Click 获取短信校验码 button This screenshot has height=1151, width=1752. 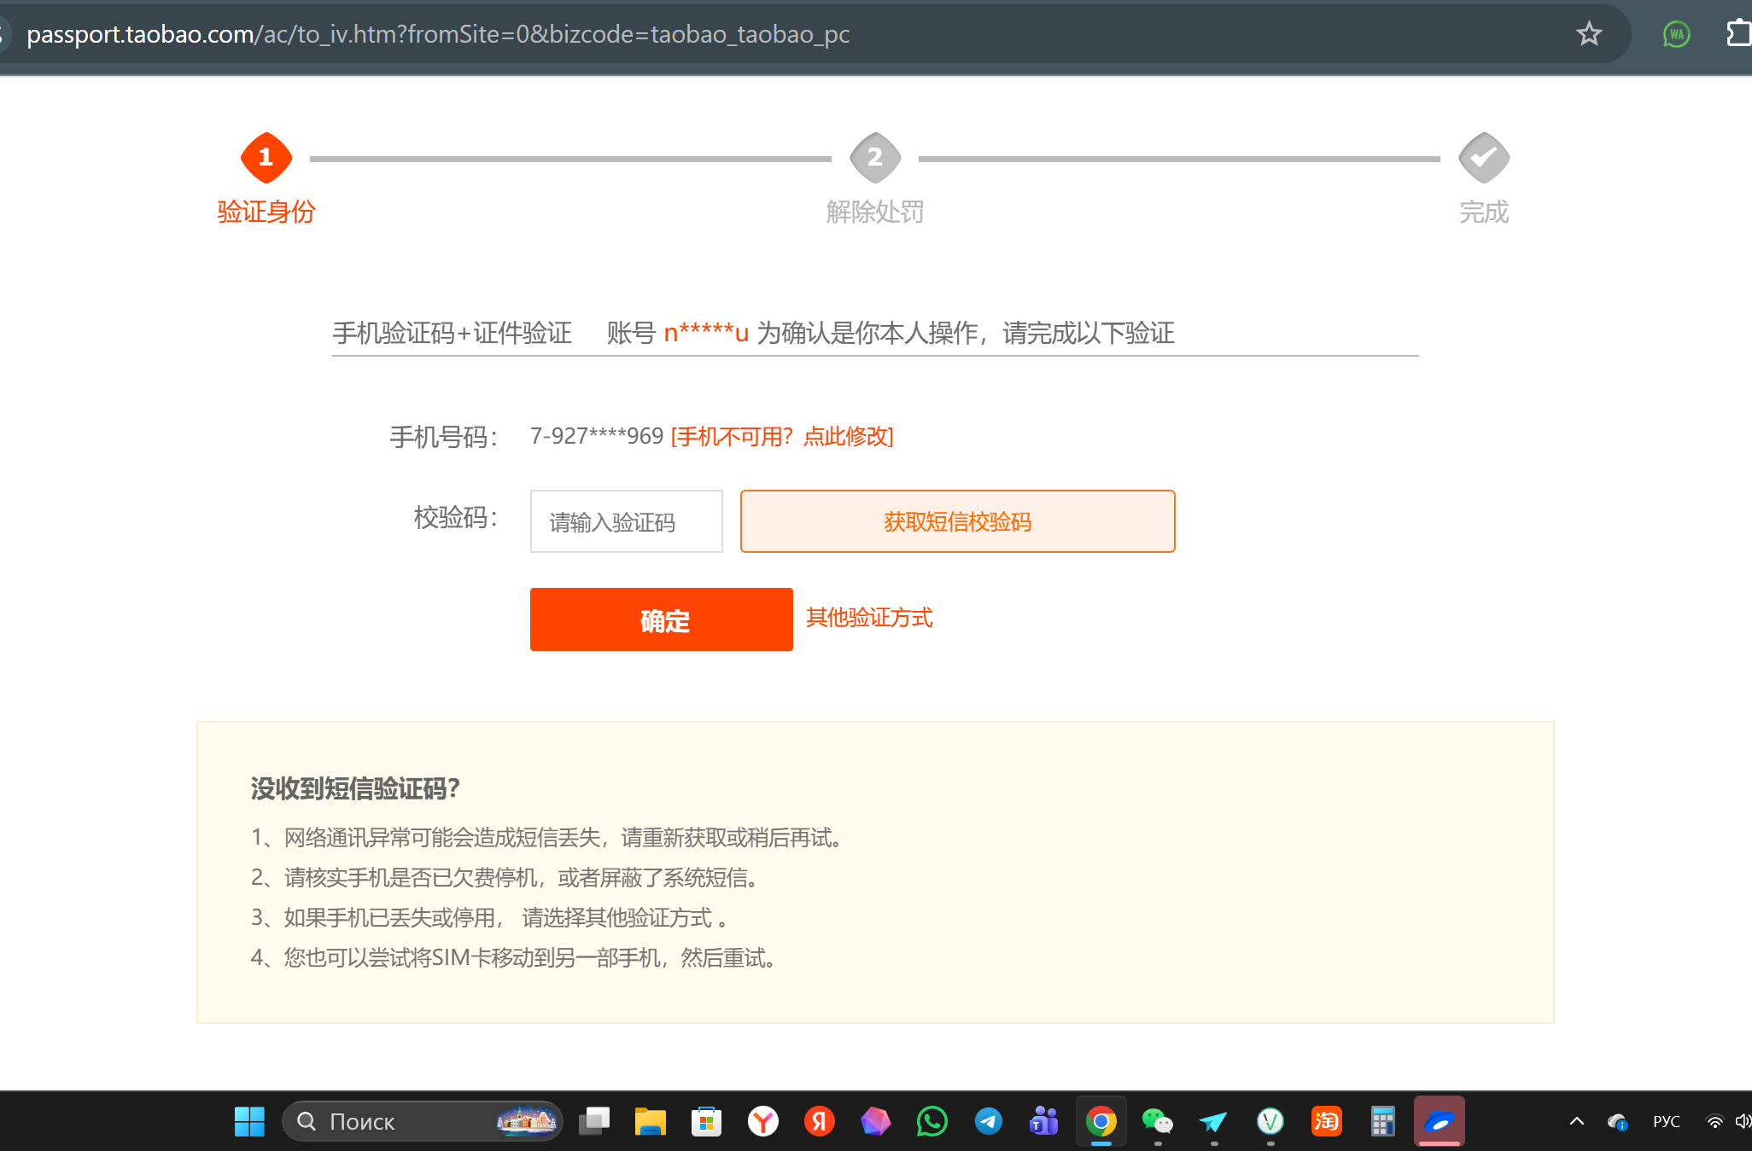click(957, 521)
